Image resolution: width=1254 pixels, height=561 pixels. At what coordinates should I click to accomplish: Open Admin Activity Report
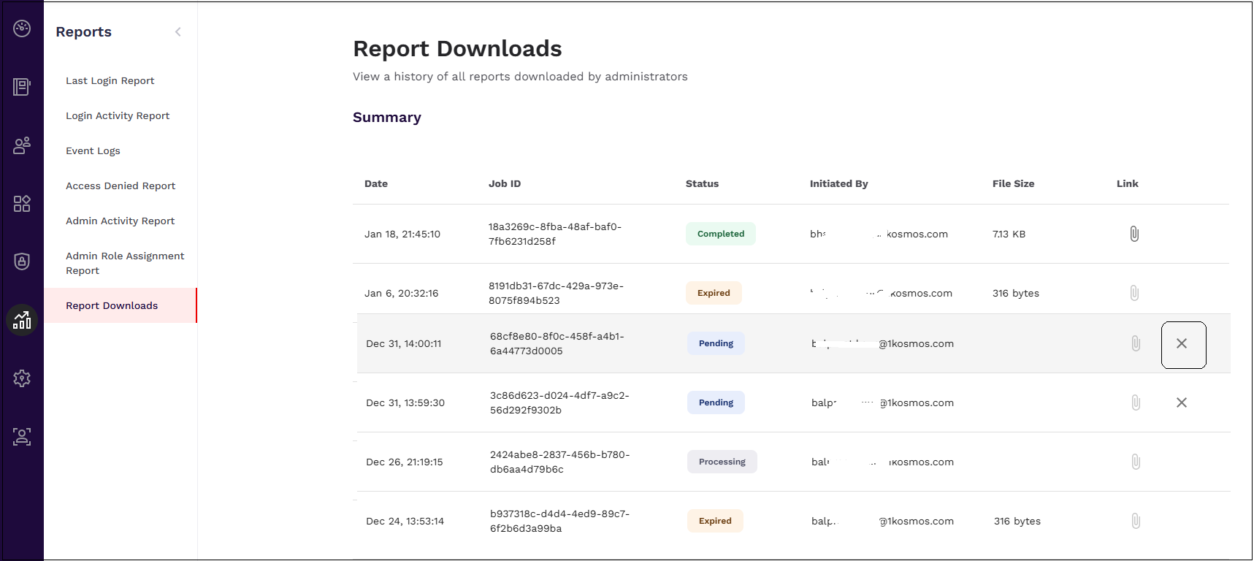pos(120,221)
